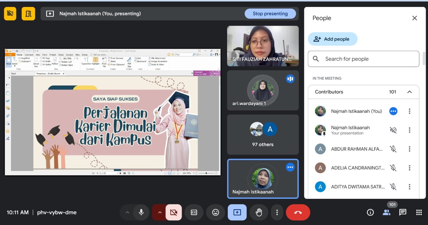Turn on the camera

coord(174,212)
